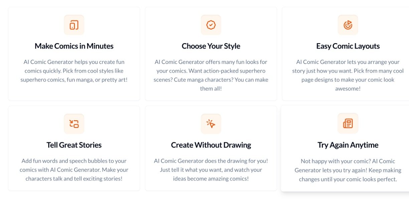
Task: Click the text about cool page designs
Action: (x=348, y=75)
